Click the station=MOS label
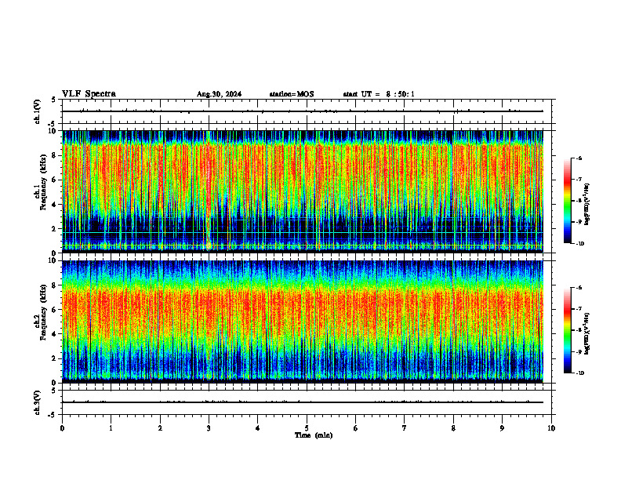Viewport: 621px width, 480px height. 292,94
